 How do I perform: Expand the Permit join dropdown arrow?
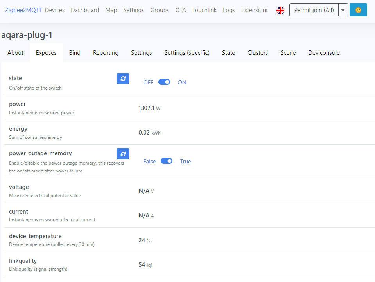pos(343,10)
